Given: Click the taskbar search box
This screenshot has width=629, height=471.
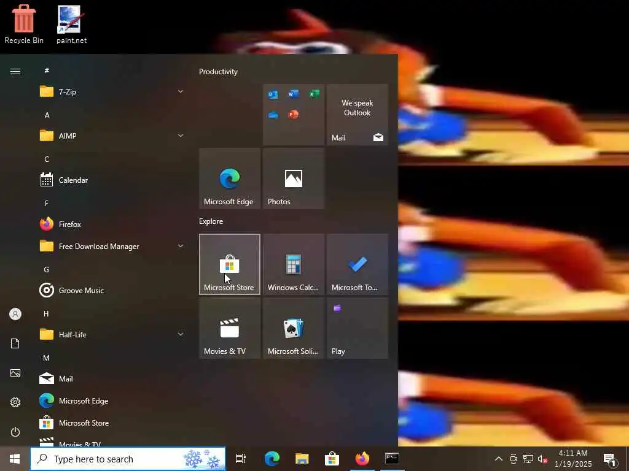Looking at the screenshot, I should point(128,459).
